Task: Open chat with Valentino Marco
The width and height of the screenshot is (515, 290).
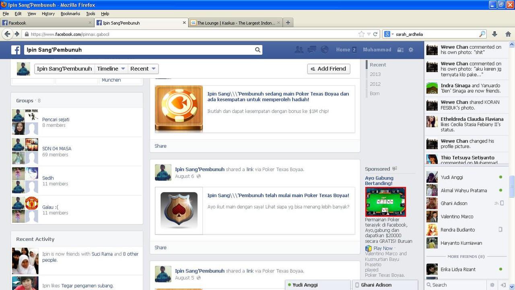Action: point(465,217)
